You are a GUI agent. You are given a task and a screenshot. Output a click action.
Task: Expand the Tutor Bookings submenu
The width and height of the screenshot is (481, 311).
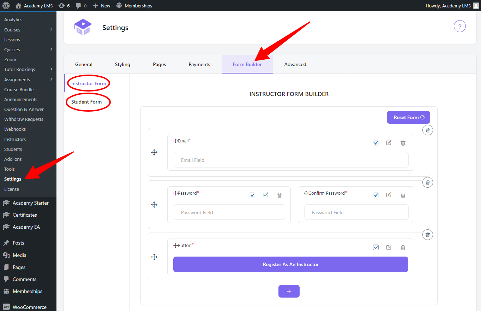(x=52, y=69)
